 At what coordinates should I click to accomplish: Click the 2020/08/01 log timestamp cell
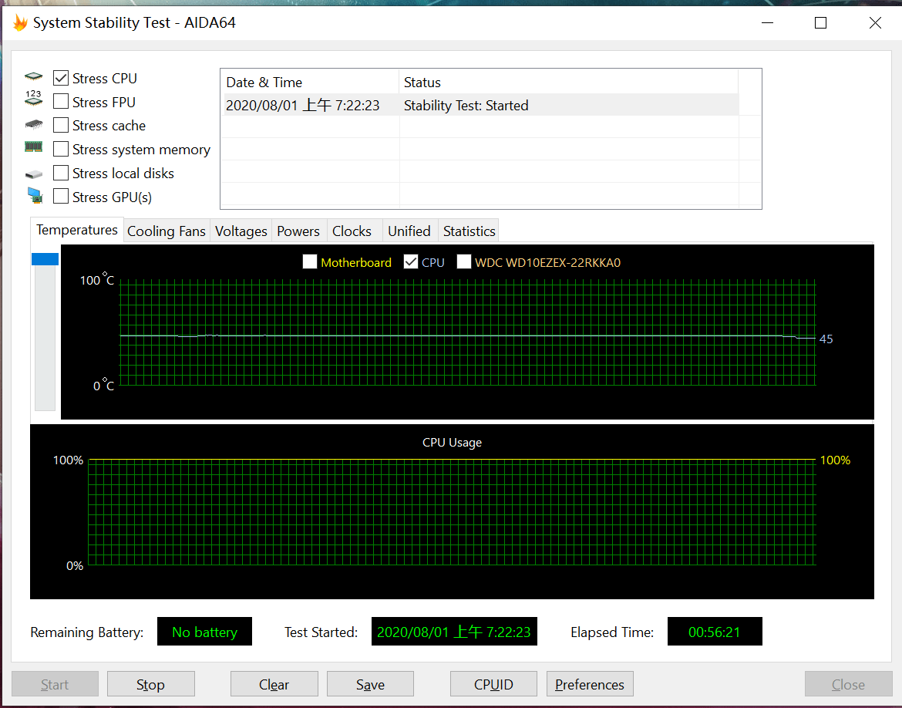pos(302,106)
